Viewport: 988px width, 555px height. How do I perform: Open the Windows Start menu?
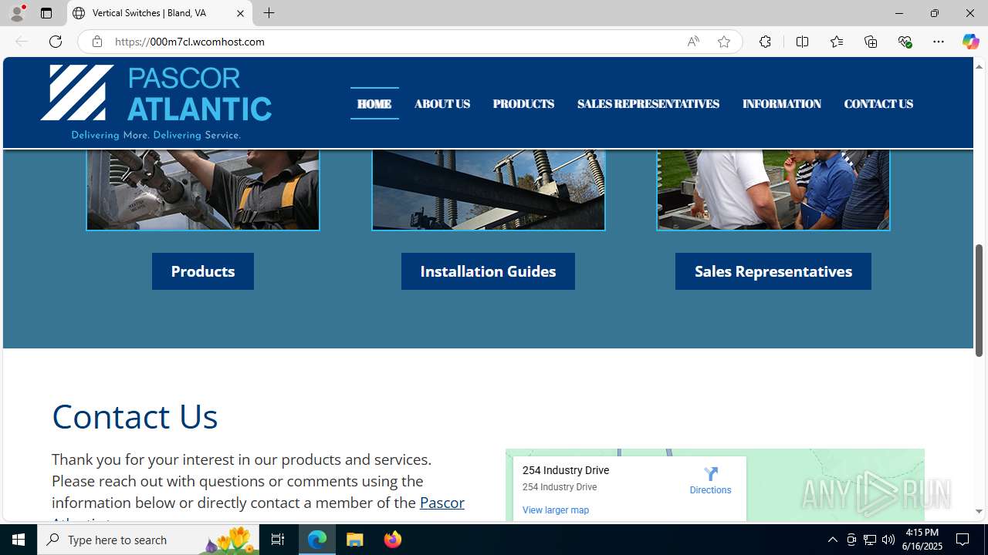coord(19,540)
